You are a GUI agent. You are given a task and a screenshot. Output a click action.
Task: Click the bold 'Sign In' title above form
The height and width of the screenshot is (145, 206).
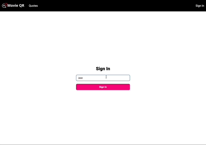[103, 69]
